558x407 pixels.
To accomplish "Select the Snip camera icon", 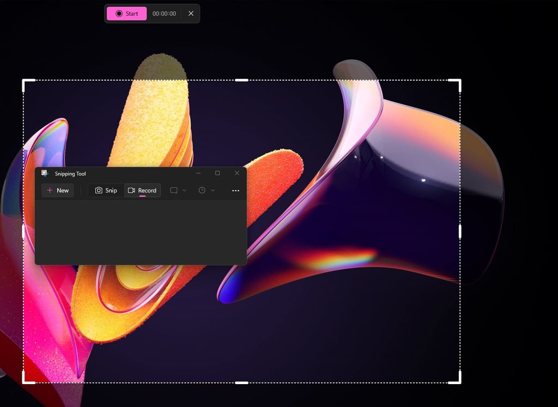I will point(98,190).
